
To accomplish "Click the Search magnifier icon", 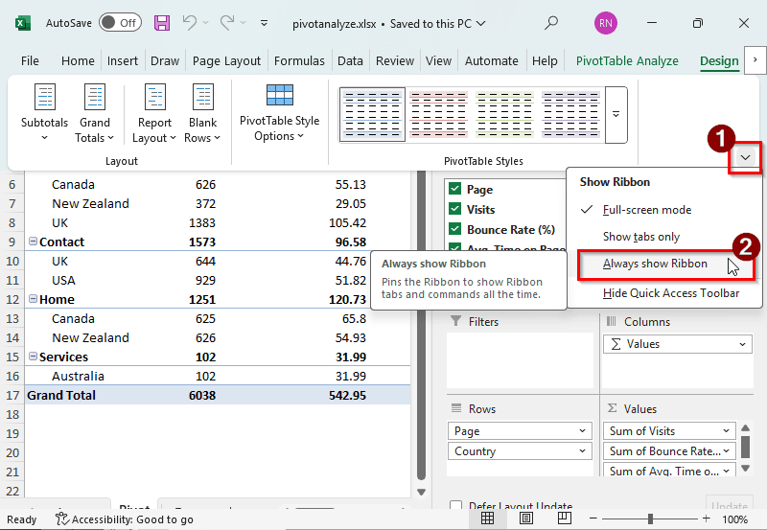I will coord(551,22).
